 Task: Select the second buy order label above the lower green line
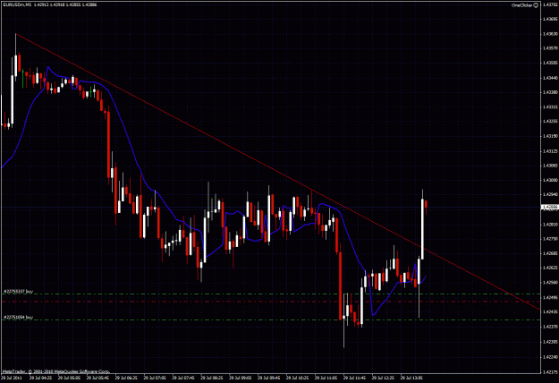18,317
